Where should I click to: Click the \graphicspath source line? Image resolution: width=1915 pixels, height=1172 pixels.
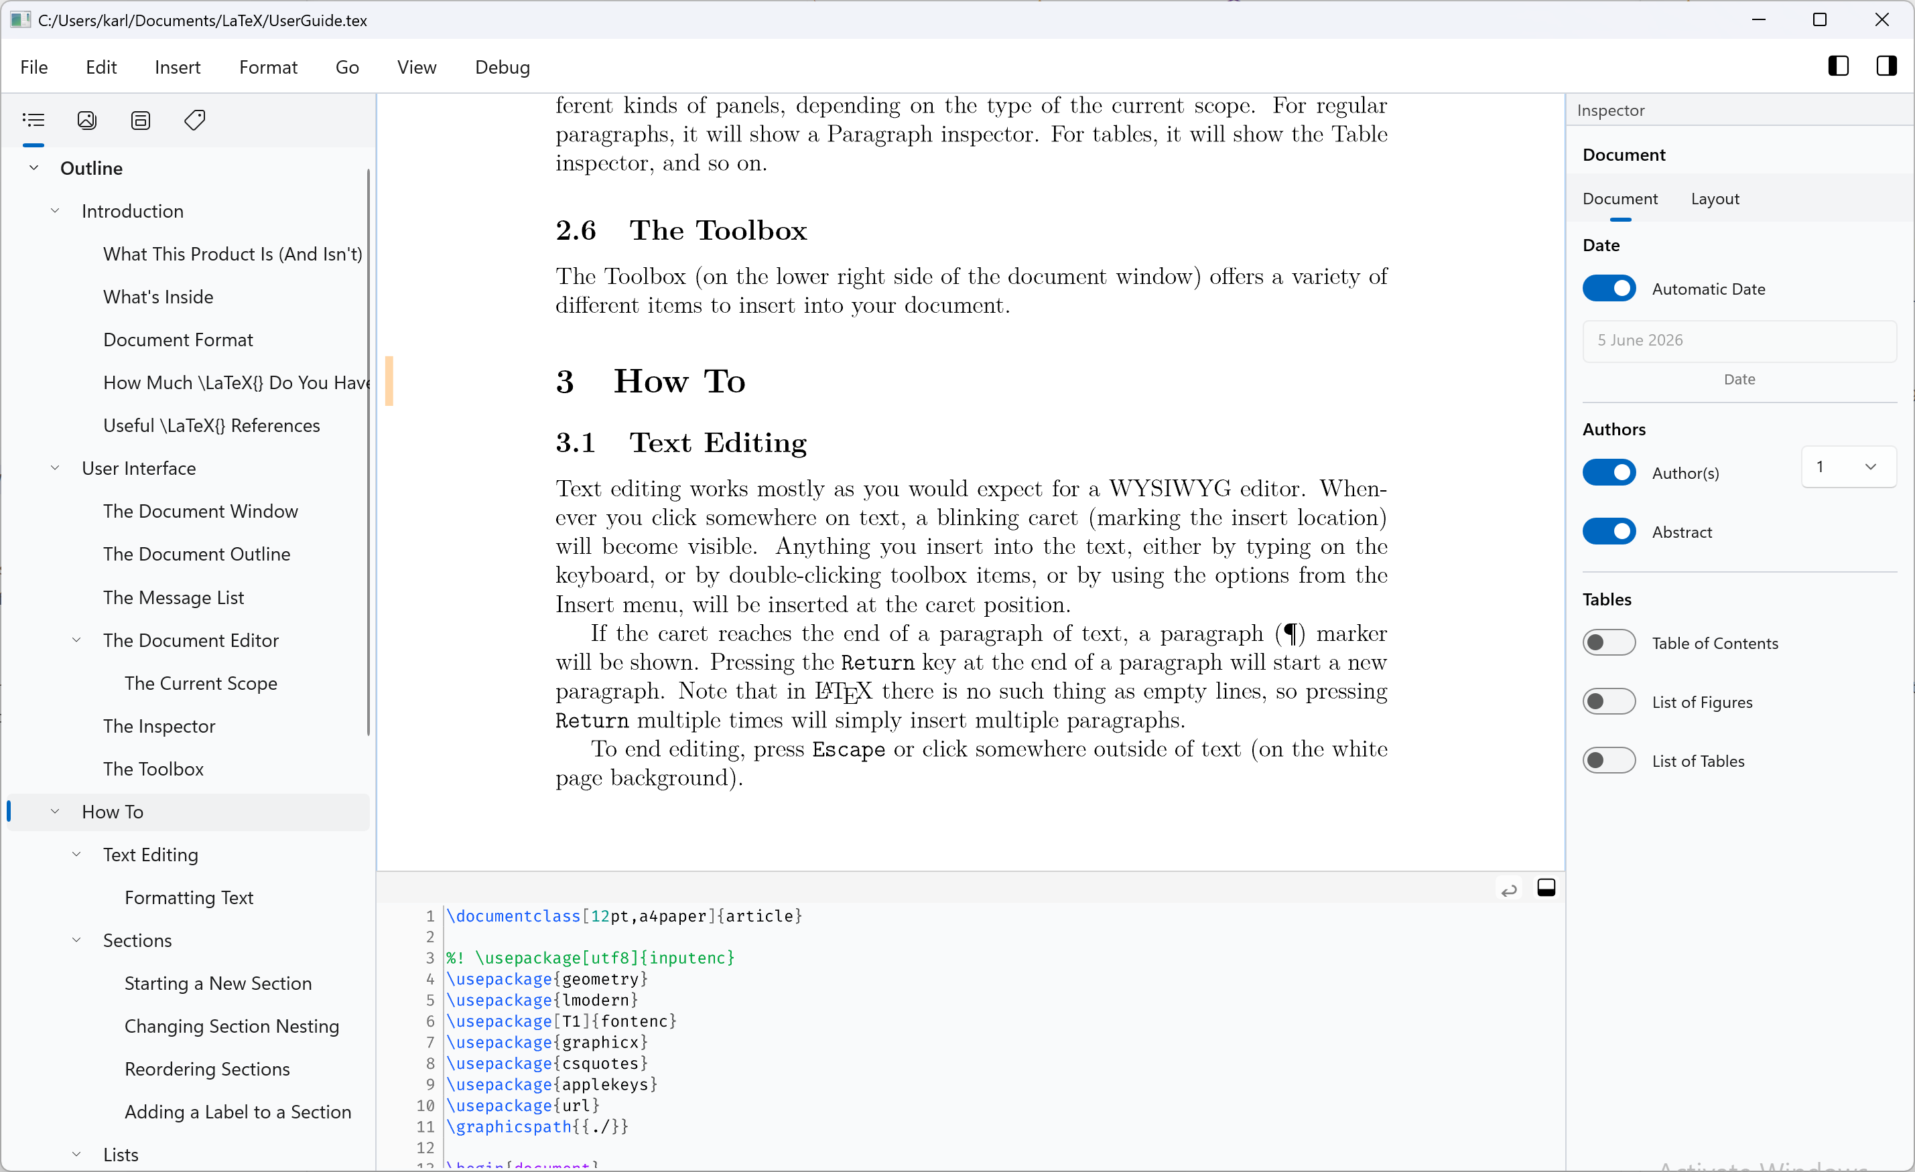[537, 1126]
